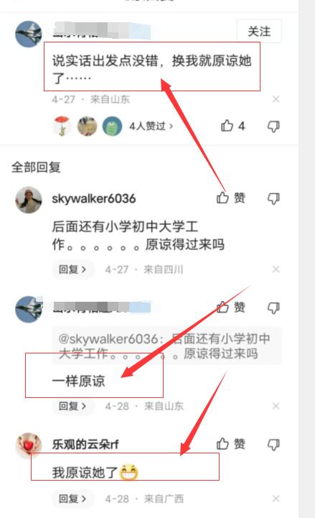Select the 全部回复 section heading

[x=36, y=167]
